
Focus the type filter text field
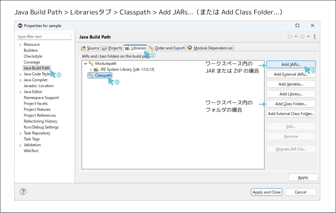44,37
